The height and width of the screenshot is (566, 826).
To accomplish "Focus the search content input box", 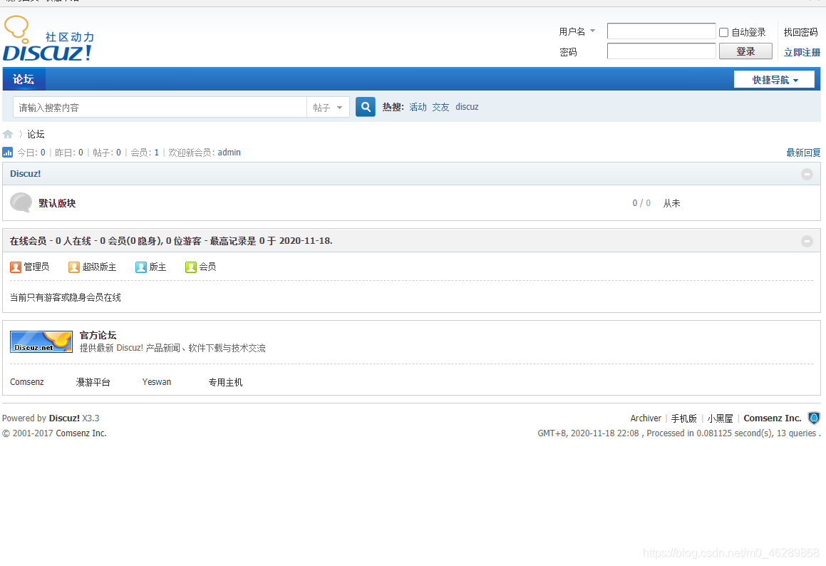I will point(160,108).
